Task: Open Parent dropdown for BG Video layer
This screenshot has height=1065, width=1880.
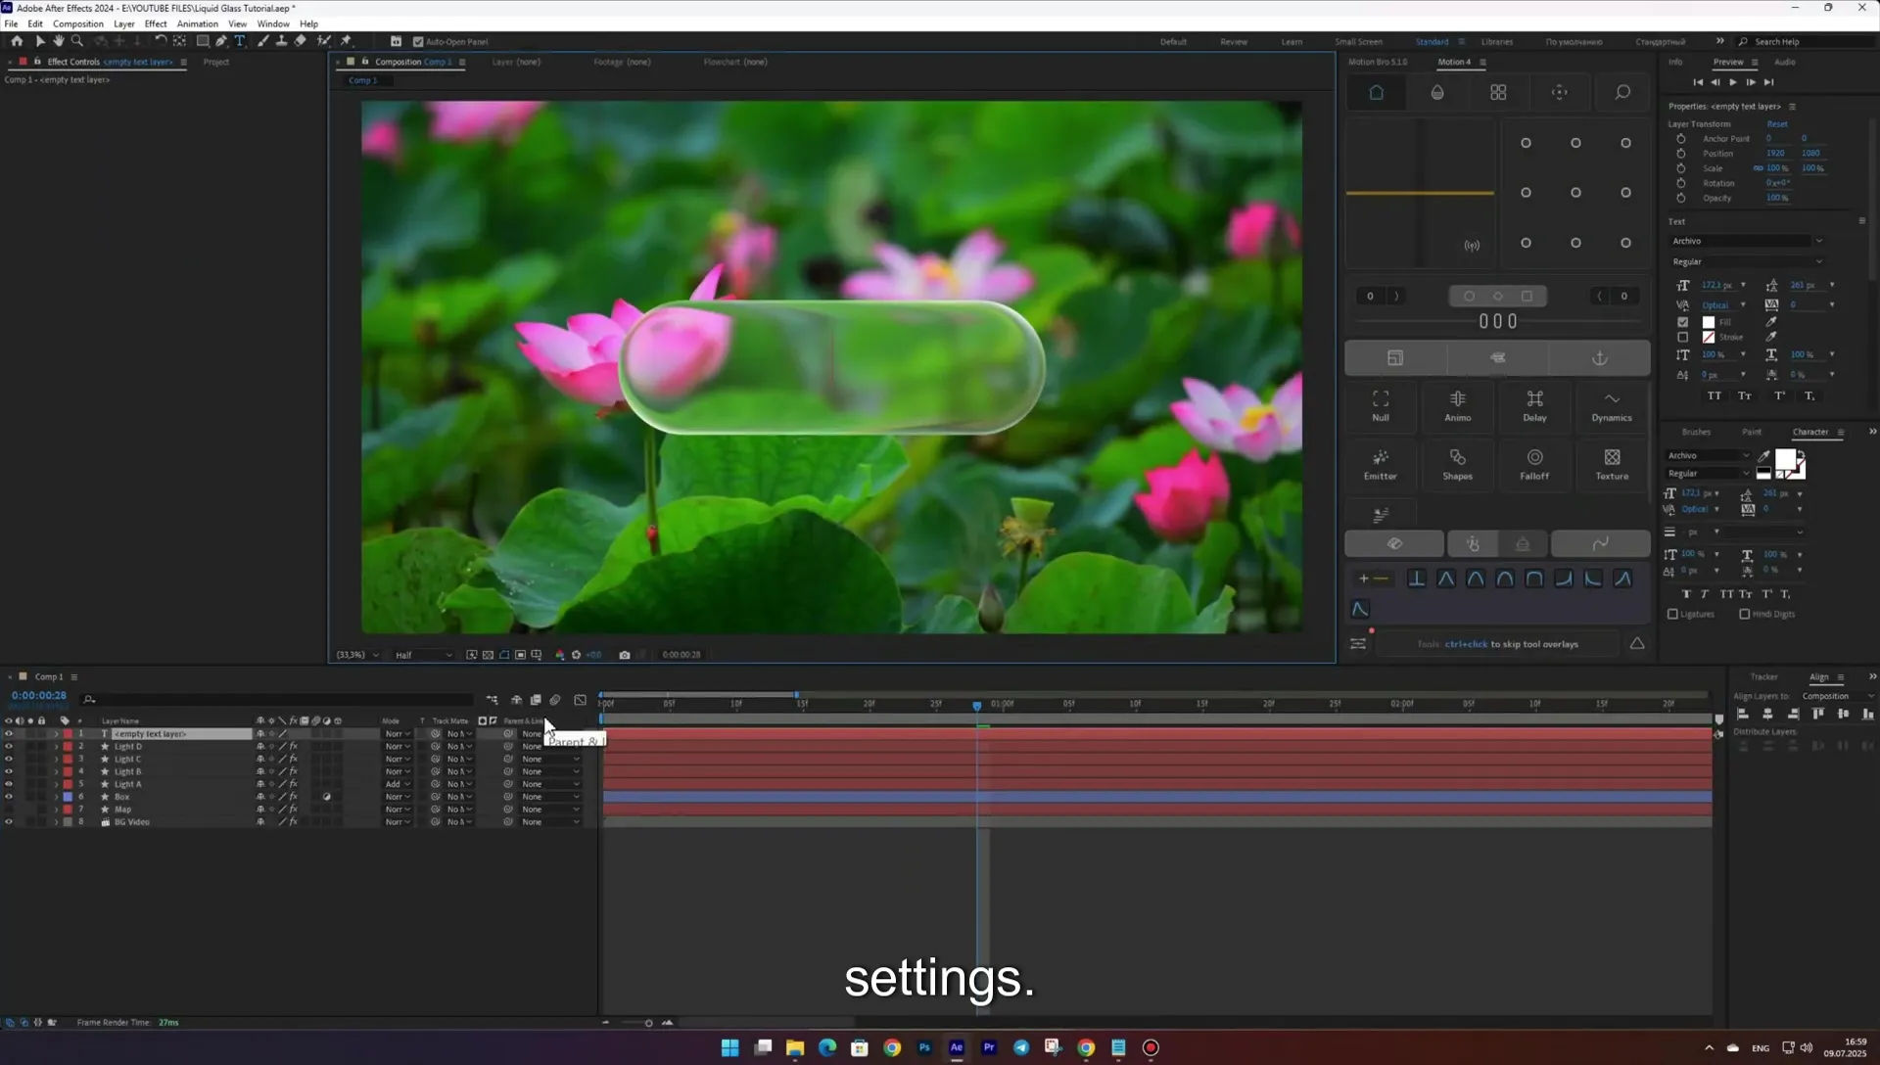Action: 550,822
